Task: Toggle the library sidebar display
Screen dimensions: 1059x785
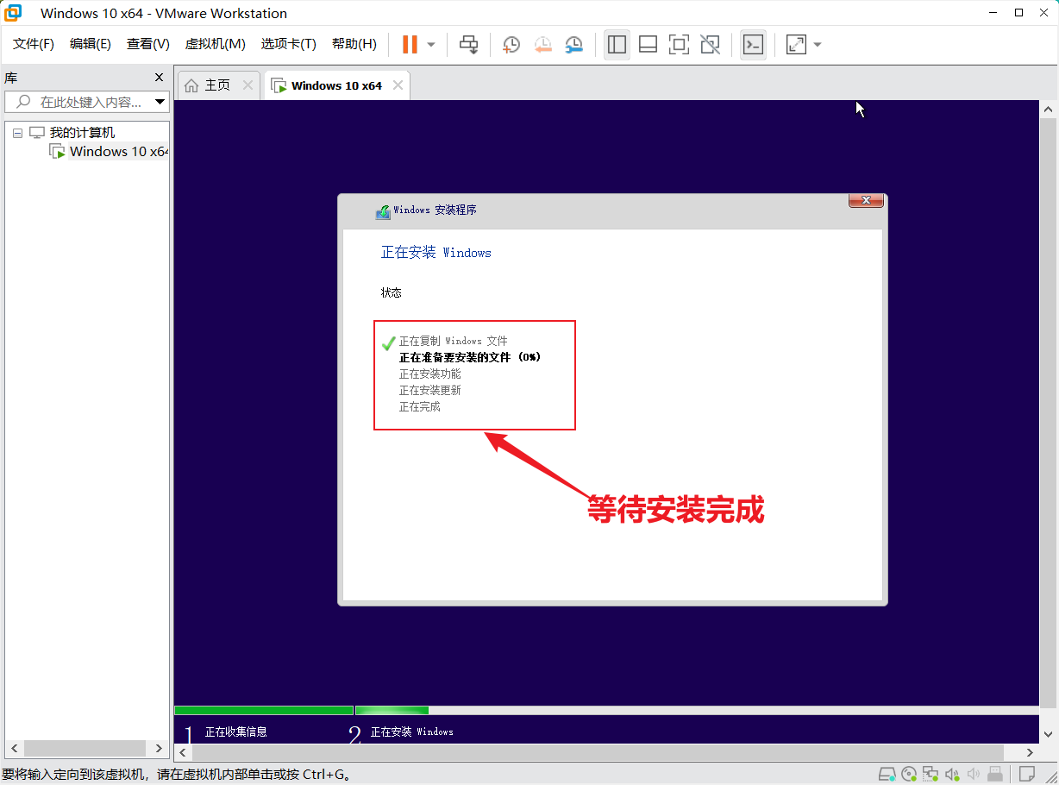Action: coord(617,44)
